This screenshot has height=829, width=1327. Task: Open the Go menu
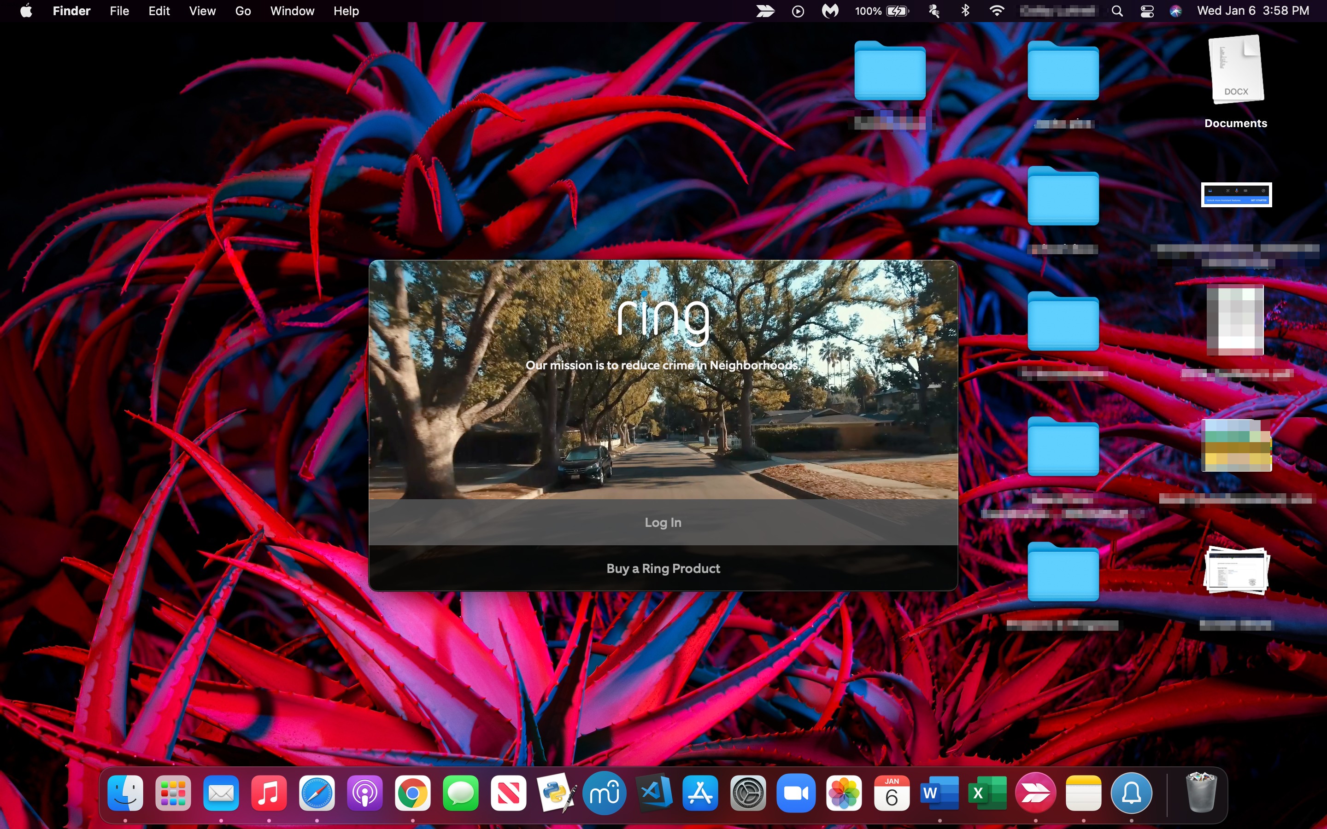coord(243,11)
